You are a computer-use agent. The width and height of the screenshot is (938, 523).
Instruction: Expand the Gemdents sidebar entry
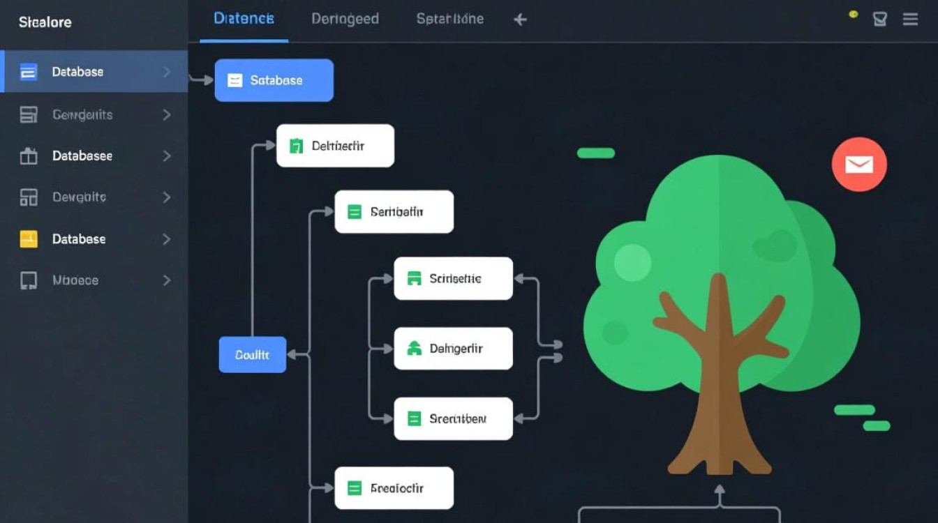[x=167, y=114]
